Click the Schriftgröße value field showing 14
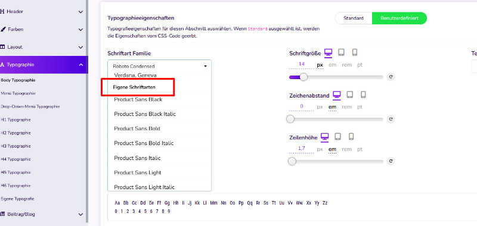Viewport: 477px width, 226px height. [x=302, y=64]
